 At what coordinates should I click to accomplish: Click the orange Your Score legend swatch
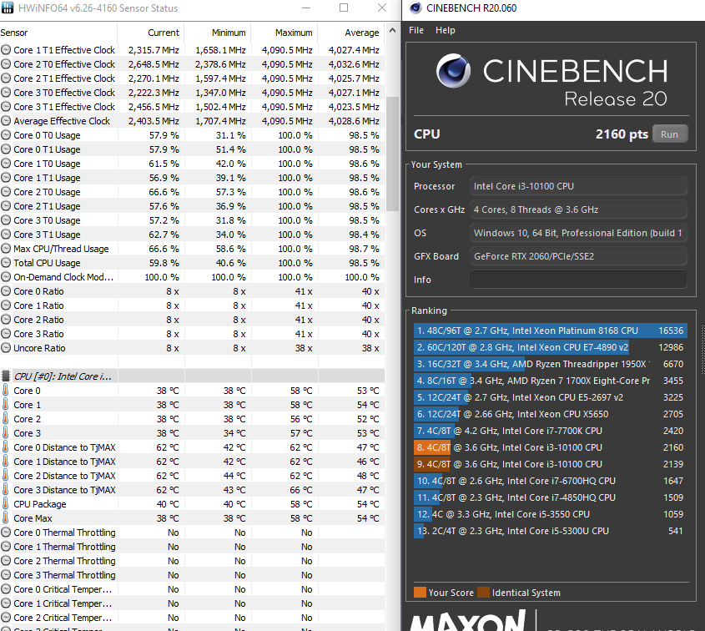(x=420, y=593)
